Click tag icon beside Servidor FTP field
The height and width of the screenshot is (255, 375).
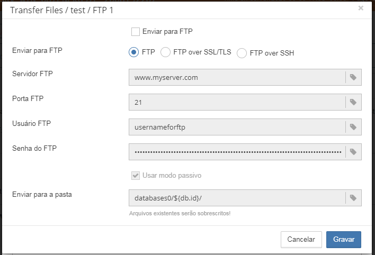[x=353, y=77]
